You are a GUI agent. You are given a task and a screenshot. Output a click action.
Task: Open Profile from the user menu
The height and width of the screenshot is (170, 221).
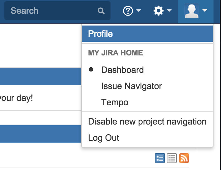click(x=101, y=34)
